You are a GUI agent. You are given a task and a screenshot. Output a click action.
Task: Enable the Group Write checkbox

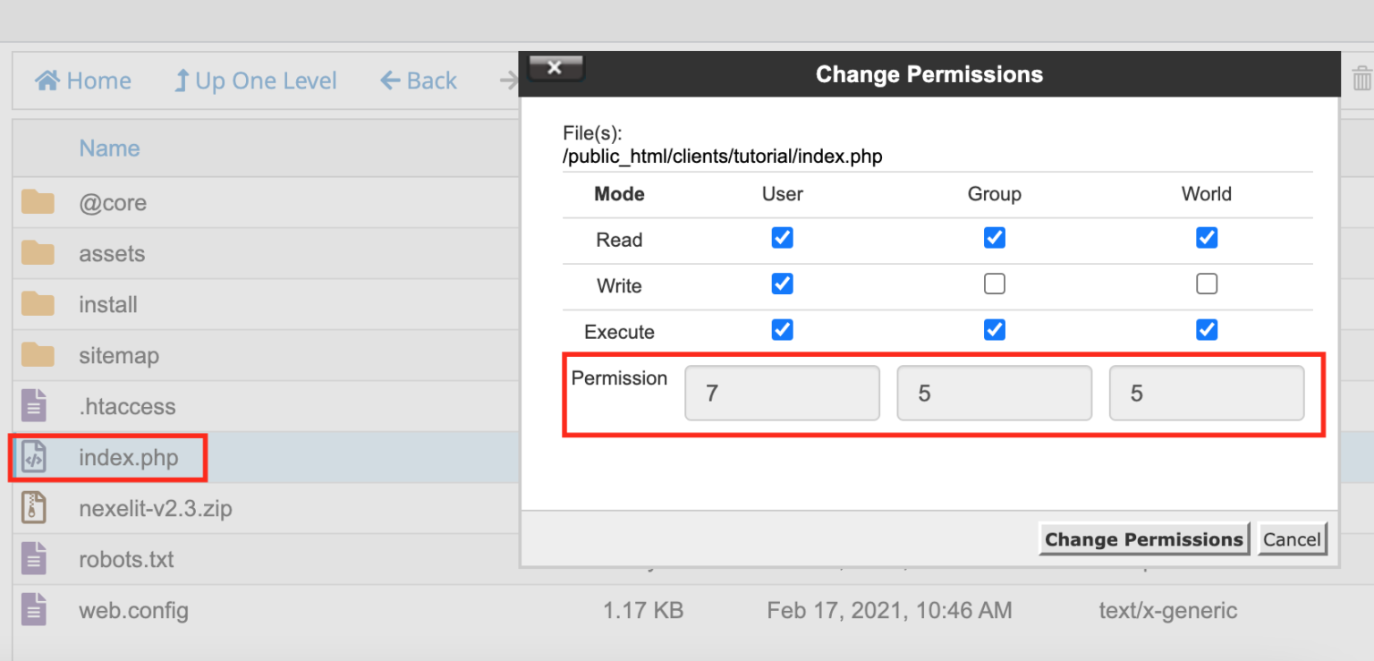click(994, 284)
